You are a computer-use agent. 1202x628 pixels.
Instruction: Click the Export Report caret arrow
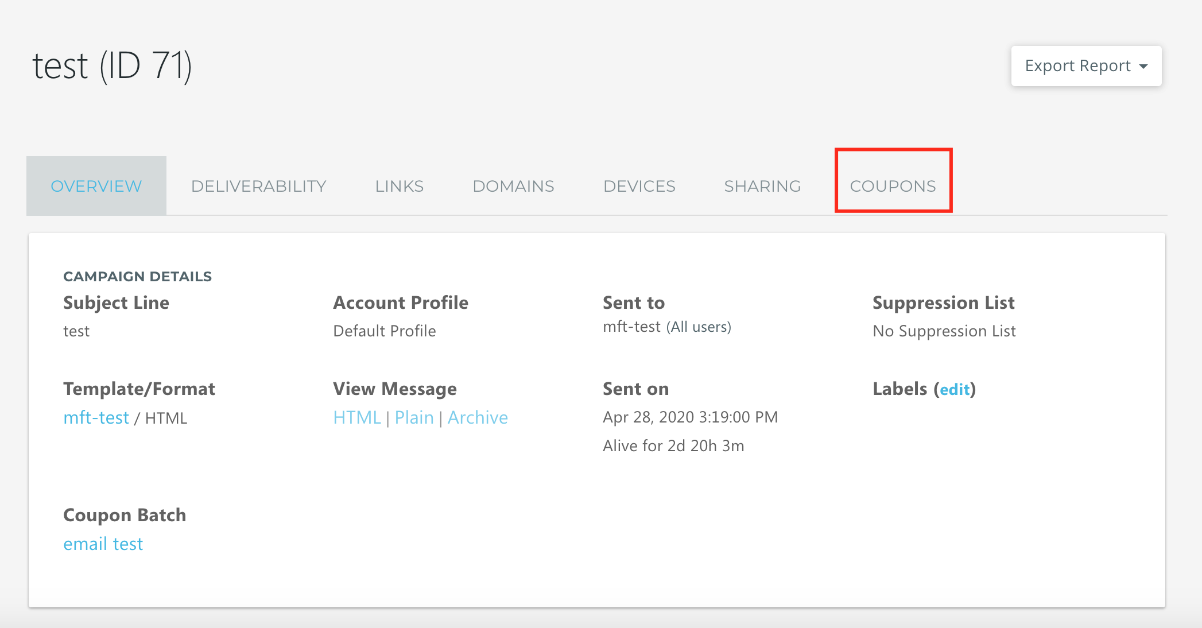[1143, 67]
